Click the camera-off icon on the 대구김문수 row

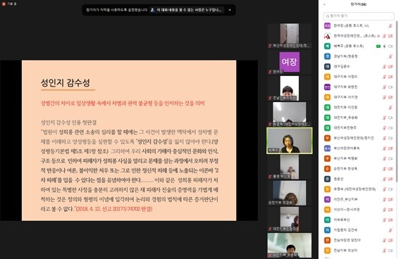390,67
